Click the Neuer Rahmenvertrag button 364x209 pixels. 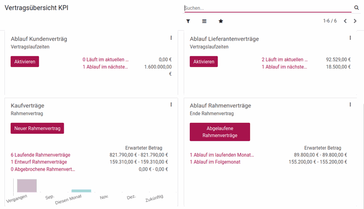pos(37,128)
